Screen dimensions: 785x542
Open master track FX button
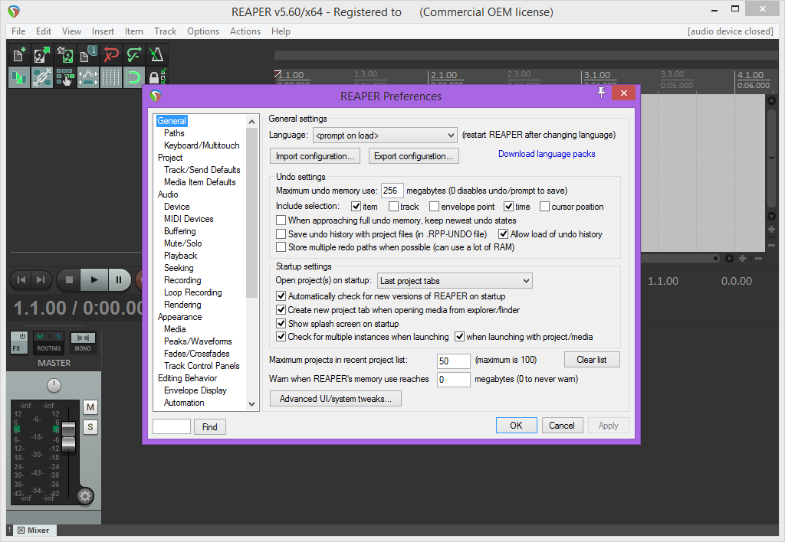18,348
